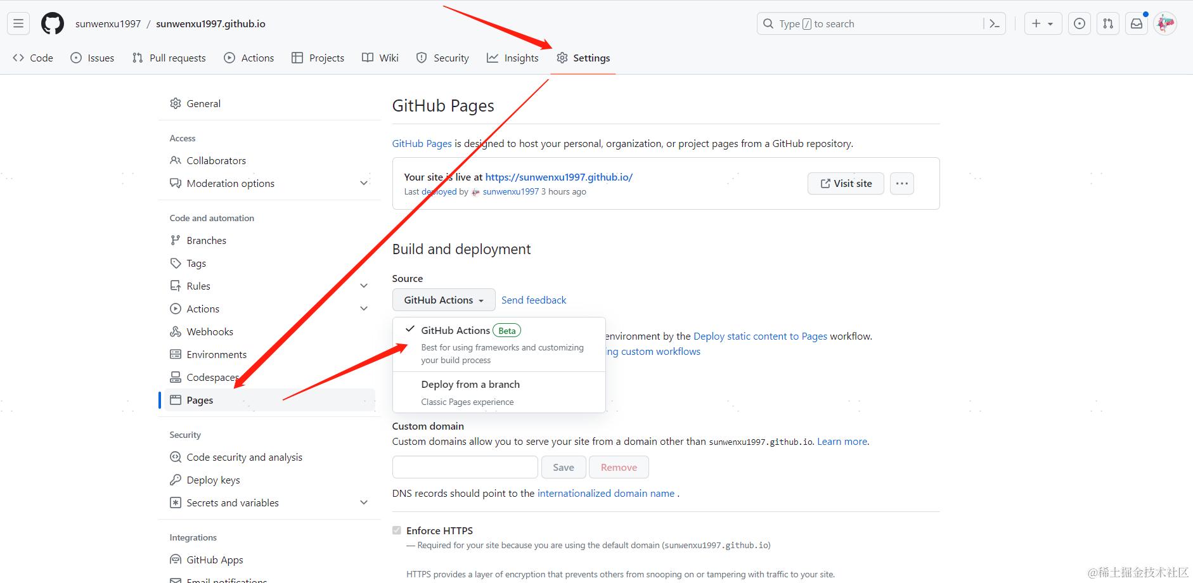Click the Secrets and variables asterisk icon

(x=176, y=503)
